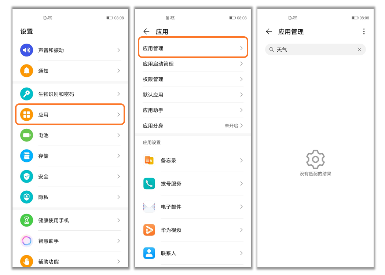
Task: Open 电子邮件 via the envelope icon
Action: coord(149,207)
